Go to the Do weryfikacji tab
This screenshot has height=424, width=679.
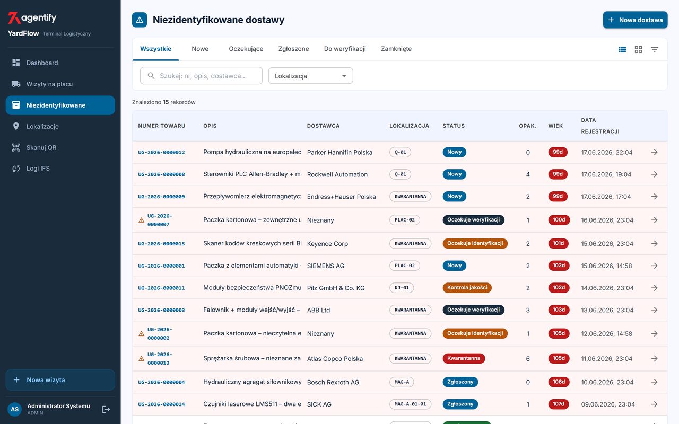pyautogui.click(x=345, y=49)
